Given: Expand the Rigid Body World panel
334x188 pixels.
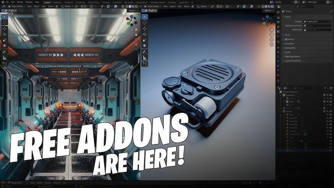Looking at the screenshot, I should coord(292,56).
